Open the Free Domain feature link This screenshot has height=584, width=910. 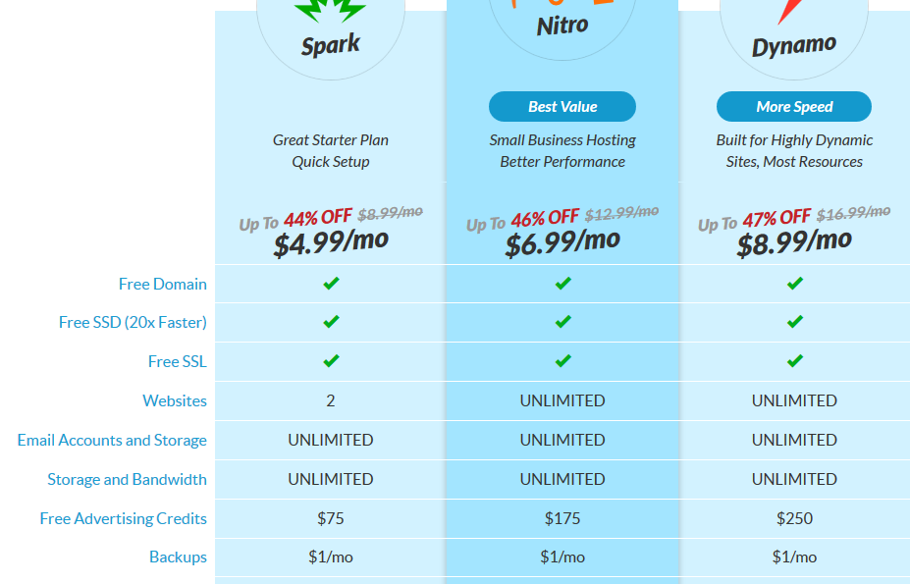[163, 284]
